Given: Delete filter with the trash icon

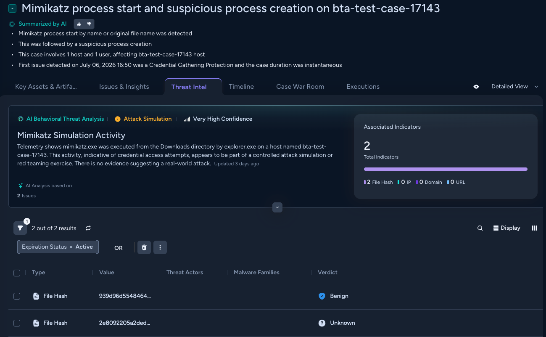Looking at the screenshot, I should (144, 247).
